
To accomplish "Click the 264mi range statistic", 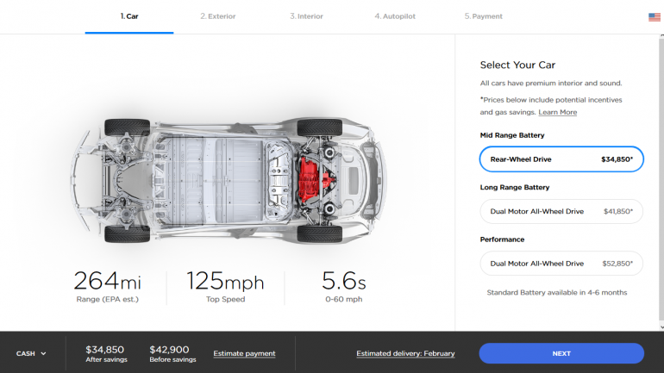I will tap(108, 285).
